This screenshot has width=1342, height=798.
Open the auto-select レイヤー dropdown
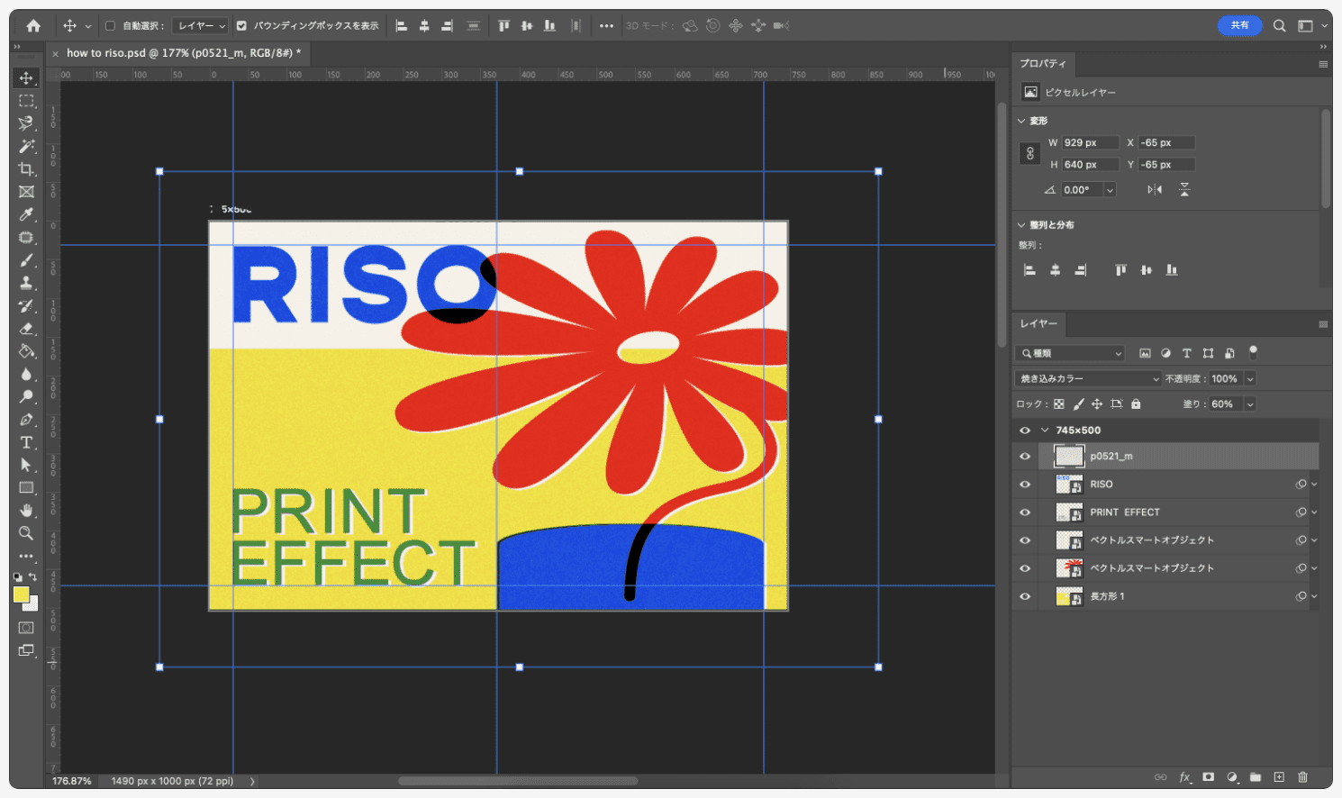[x=201, y=26]
